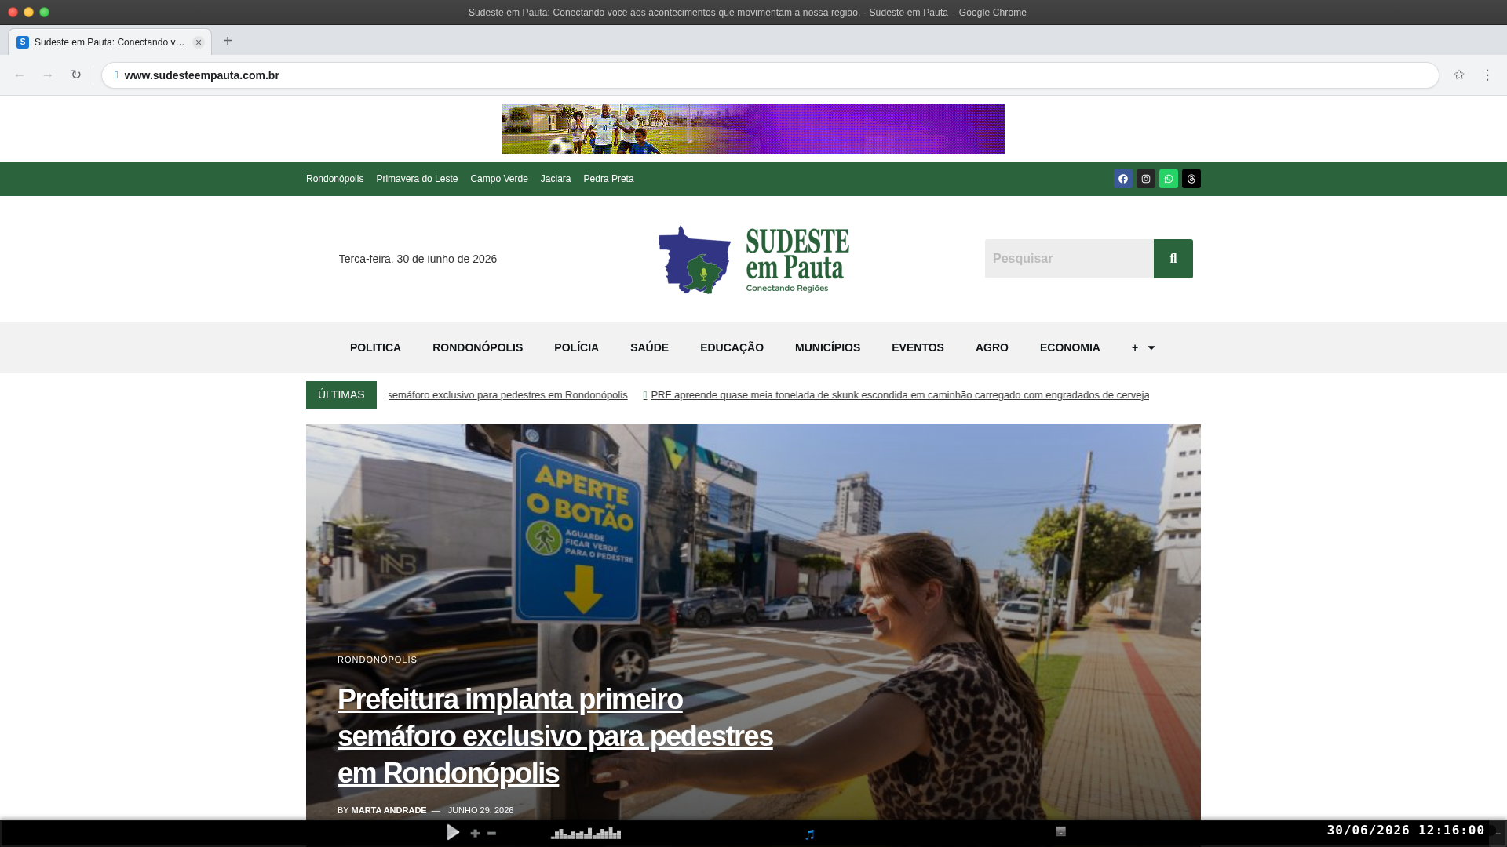Click the date and time clock in bottom bar

point(1406,830)
